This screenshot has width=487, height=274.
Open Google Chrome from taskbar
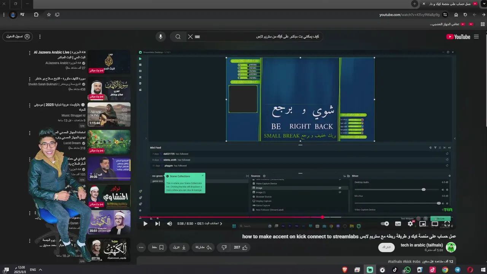point(445,270)
